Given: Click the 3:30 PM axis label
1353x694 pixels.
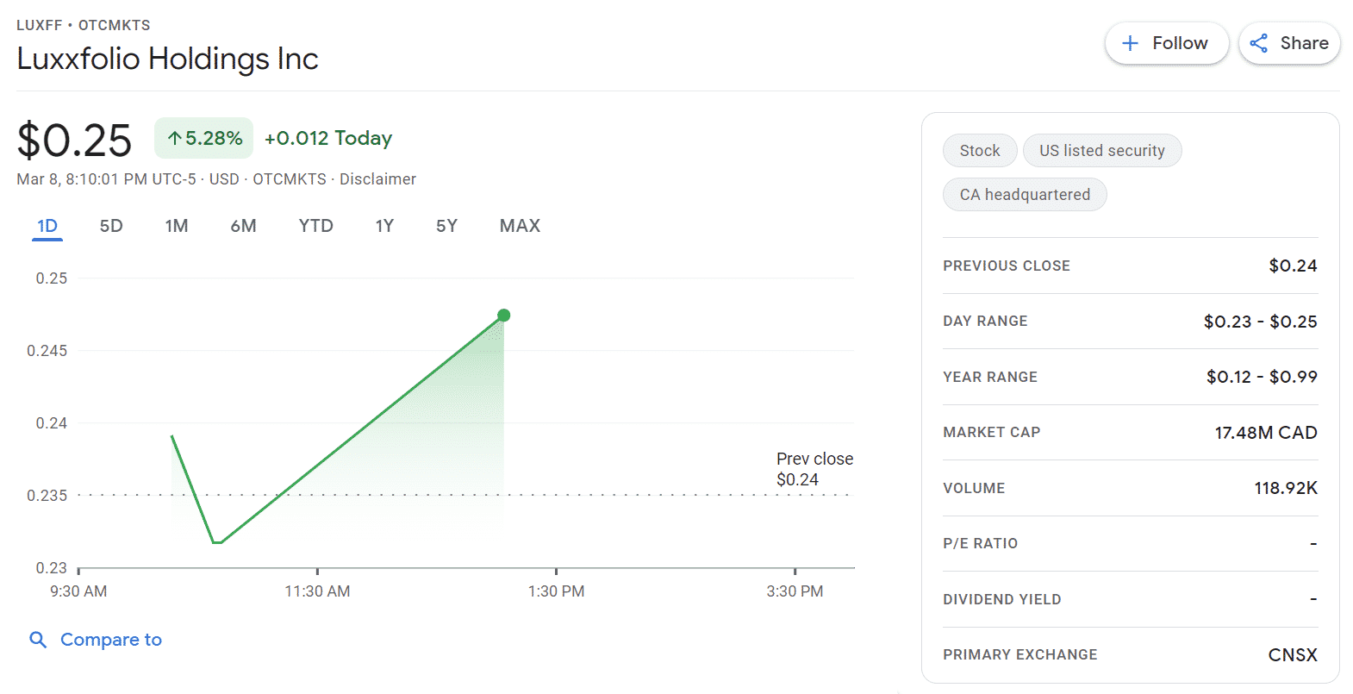Looking at the screenshot, I should coord(795,591).
